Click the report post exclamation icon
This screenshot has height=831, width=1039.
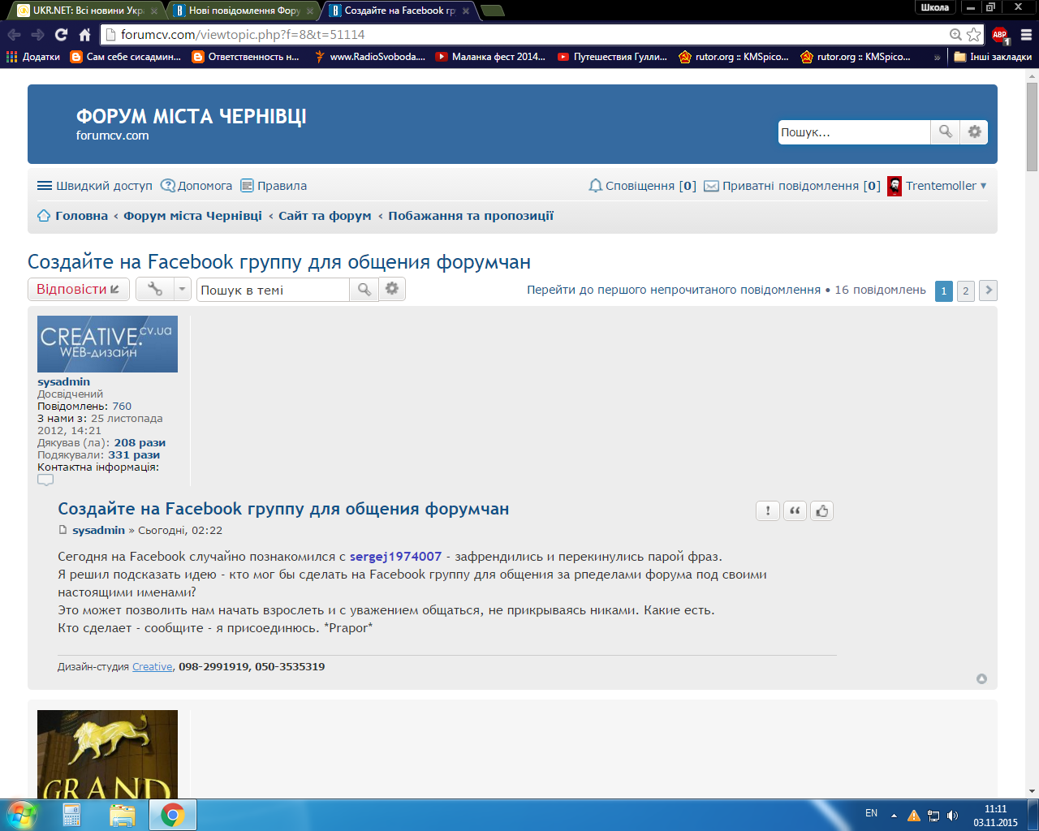767,510
